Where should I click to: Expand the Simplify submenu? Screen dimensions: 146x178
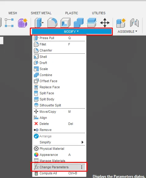[x=59, y=142]
